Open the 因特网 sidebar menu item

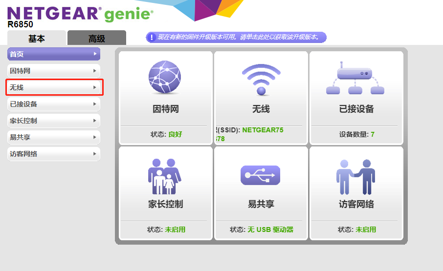pos(54,71)
